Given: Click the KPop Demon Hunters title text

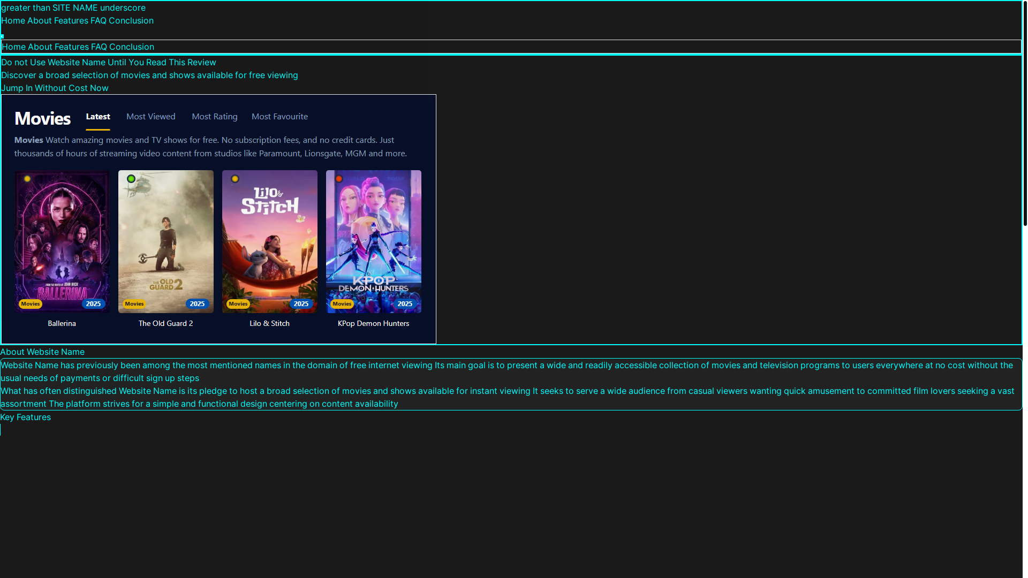Looking at the screenshot, I should click(x=374, y=323).
